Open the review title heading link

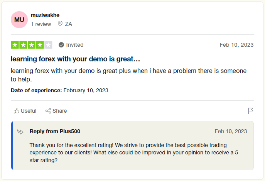[76, 59]
